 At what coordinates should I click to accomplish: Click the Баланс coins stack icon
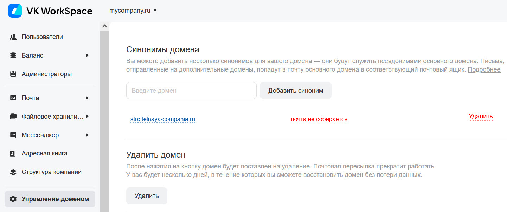click(13, 55)
